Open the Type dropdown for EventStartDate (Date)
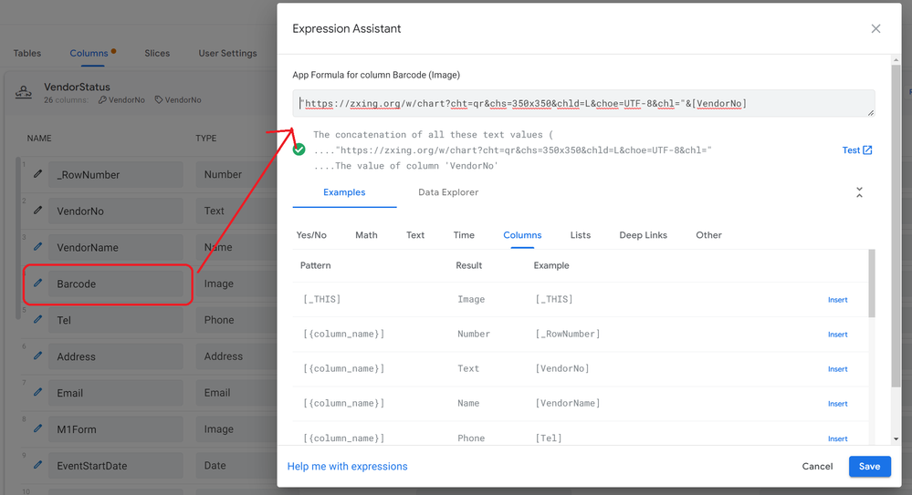Image resolution: width=912 pixels, height=495 pixels. click(236, 465)
